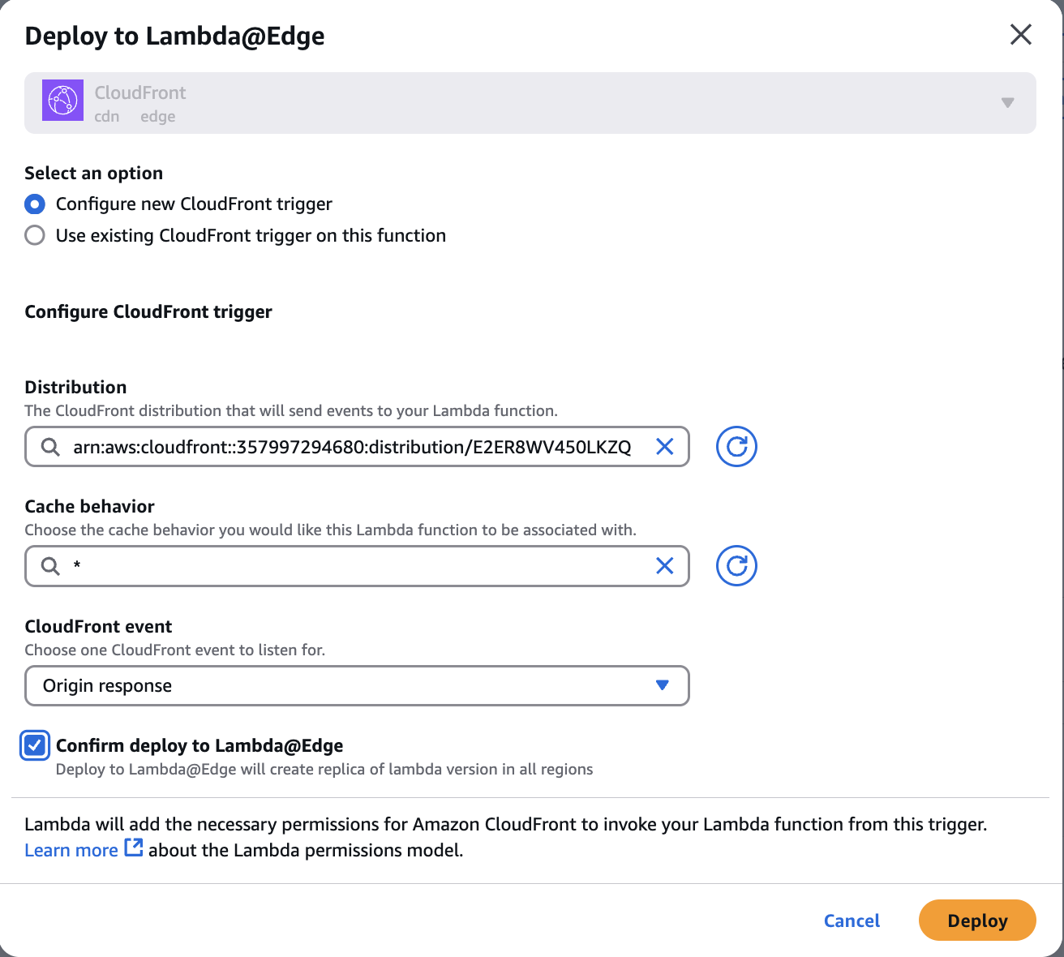The image size is (1064, 957).
Task: Clear the Distribution ARN field
Action: coord(664,447)
